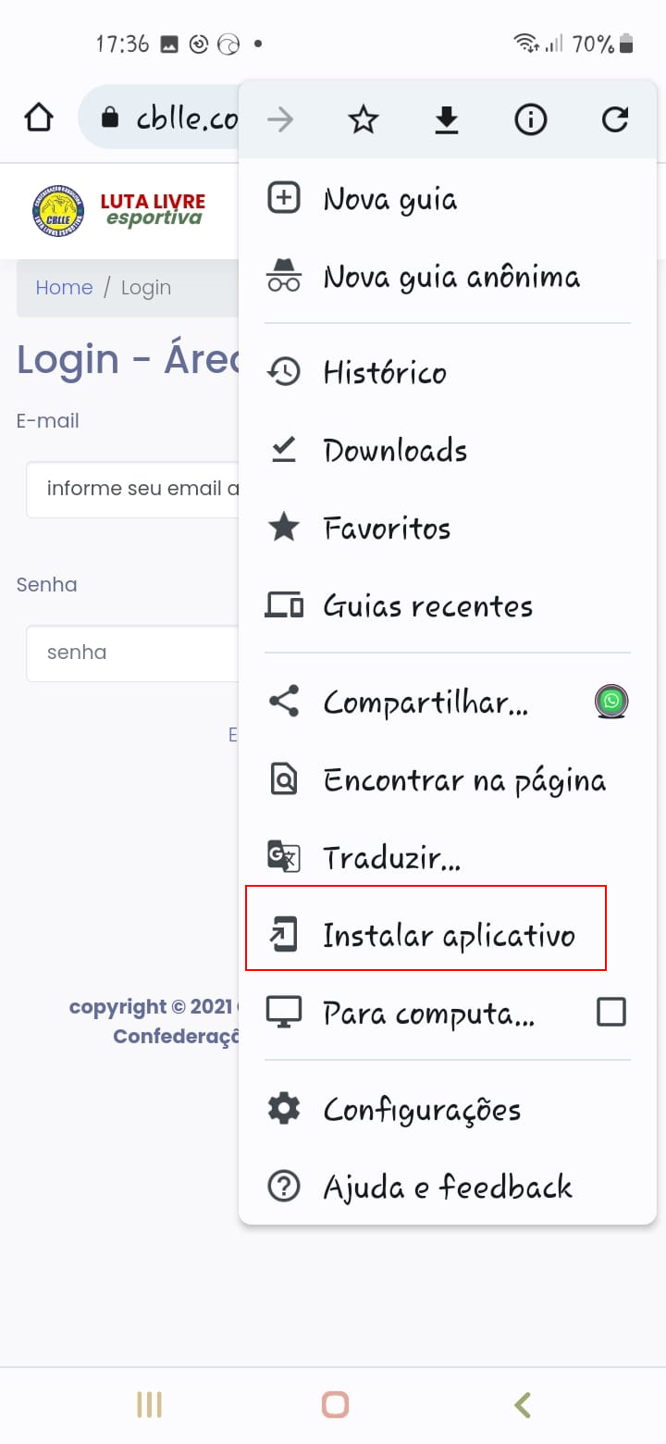The height and width of the screenshot is (1444, 666).
Task: Tap the download page icon
Action: (x=447, y=119)
